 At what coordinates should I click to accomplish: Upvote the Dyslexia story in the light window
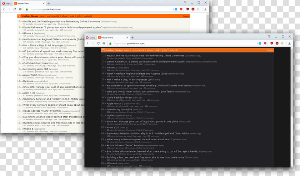tap(22, 81)
